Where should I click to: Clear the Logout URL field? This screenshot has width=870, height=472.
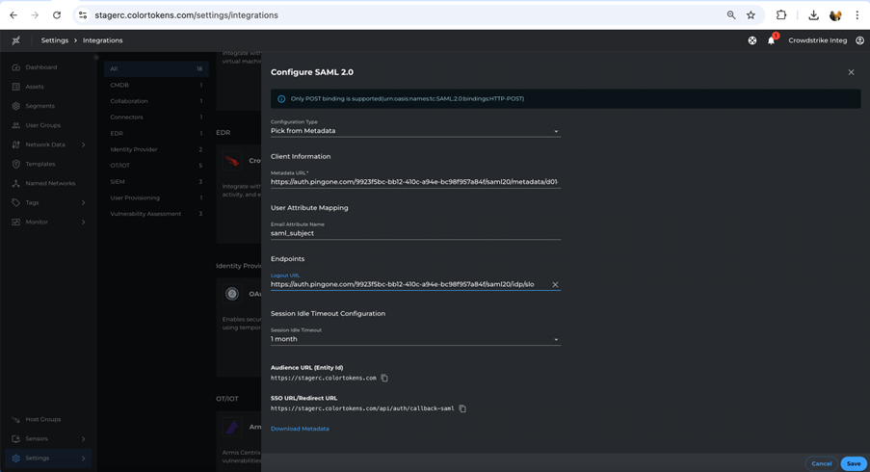click(555, 285)
